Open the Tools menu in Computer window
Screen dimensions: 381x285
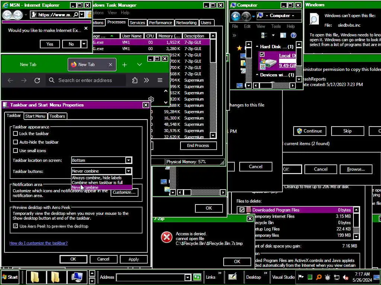click(x=276, y=26)
